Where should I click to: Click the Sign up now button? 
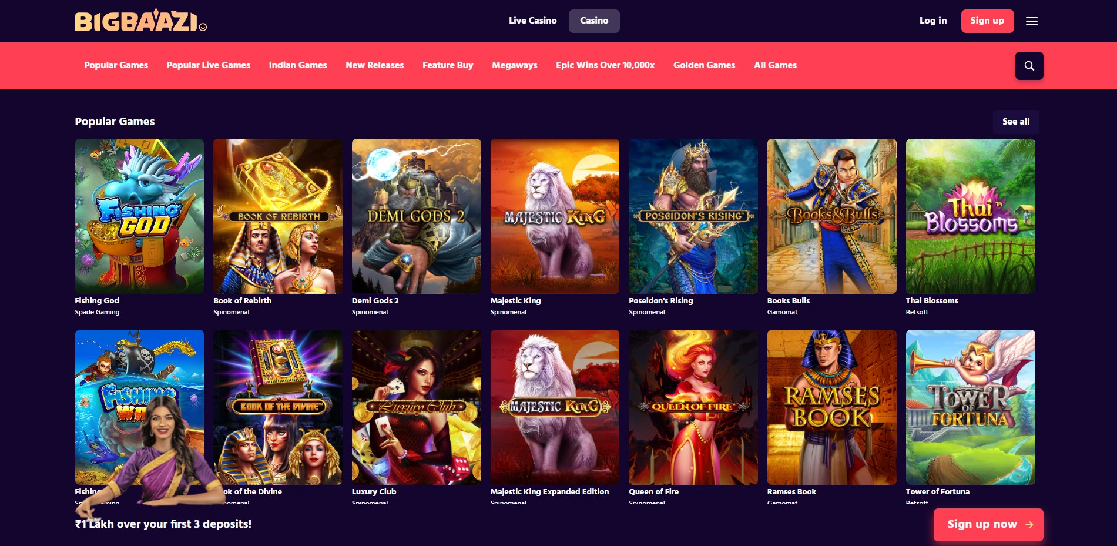coord(988,524)
